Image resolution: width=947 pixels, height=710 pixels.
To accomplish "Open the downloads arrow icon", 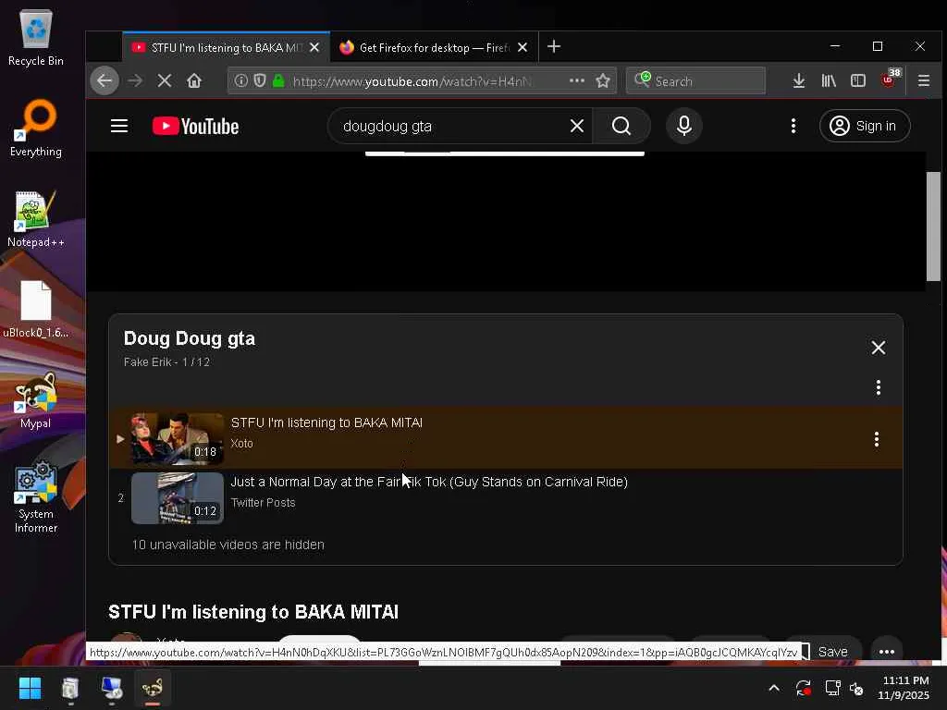I will pyautogui.click(x=798, y=80).
